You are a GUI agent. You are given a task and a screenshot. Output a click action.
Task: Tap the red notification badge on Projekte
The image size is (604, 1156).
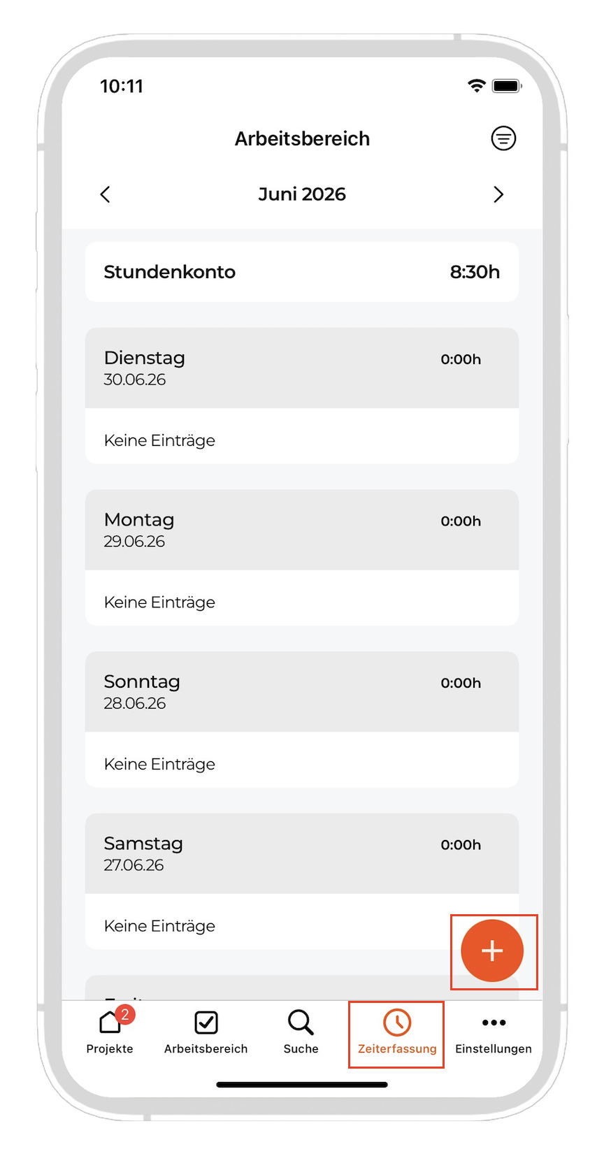pos(125,1014)
